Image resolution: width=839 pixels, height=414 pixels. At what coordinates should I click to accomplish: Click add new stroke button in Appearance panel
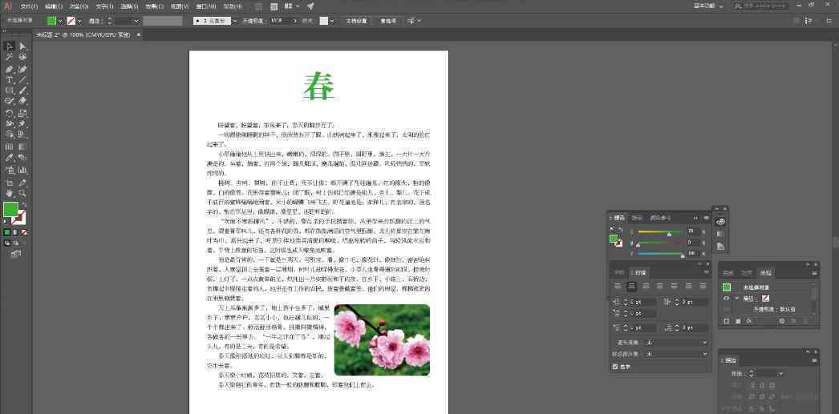tap(727, 321)
